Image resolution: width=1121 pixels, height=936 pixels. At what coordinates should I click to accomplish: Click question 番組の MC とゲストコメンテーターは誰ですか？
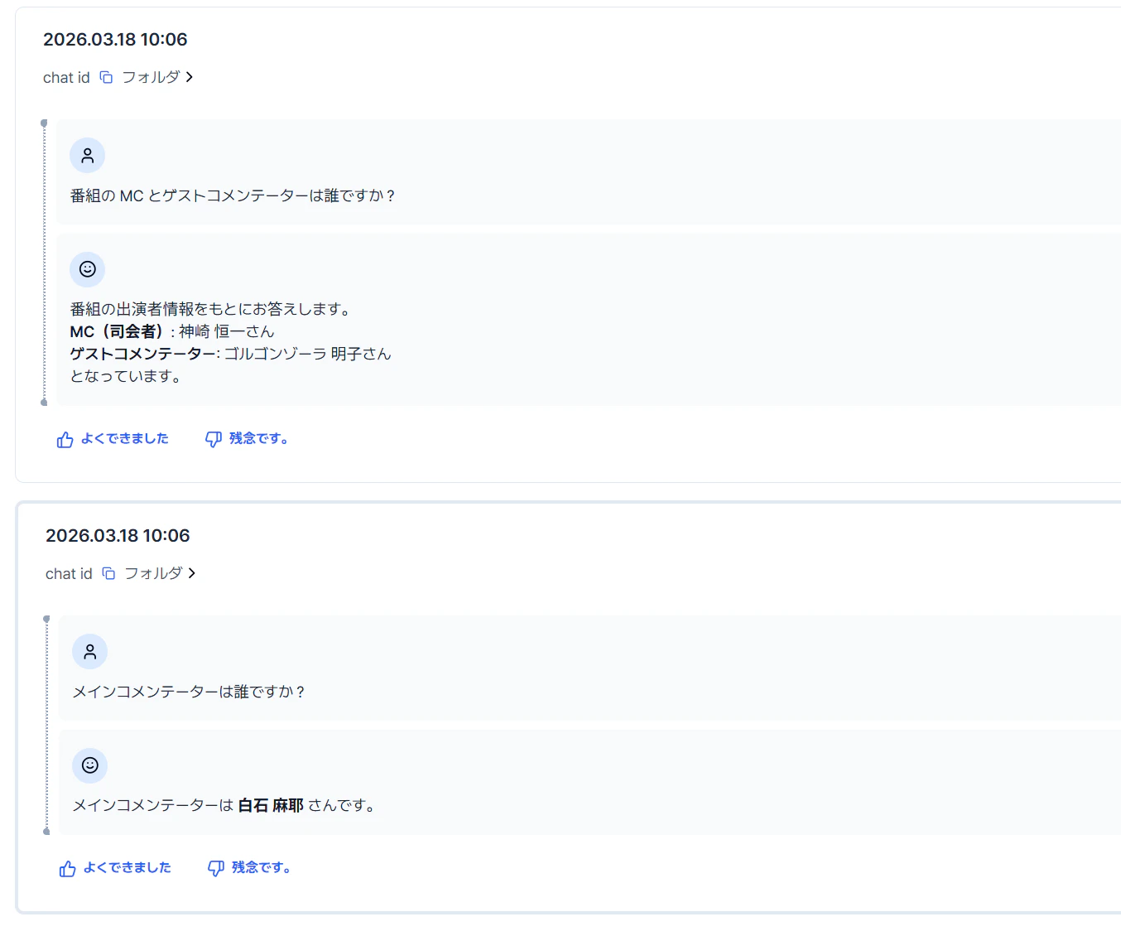point(233,195)
